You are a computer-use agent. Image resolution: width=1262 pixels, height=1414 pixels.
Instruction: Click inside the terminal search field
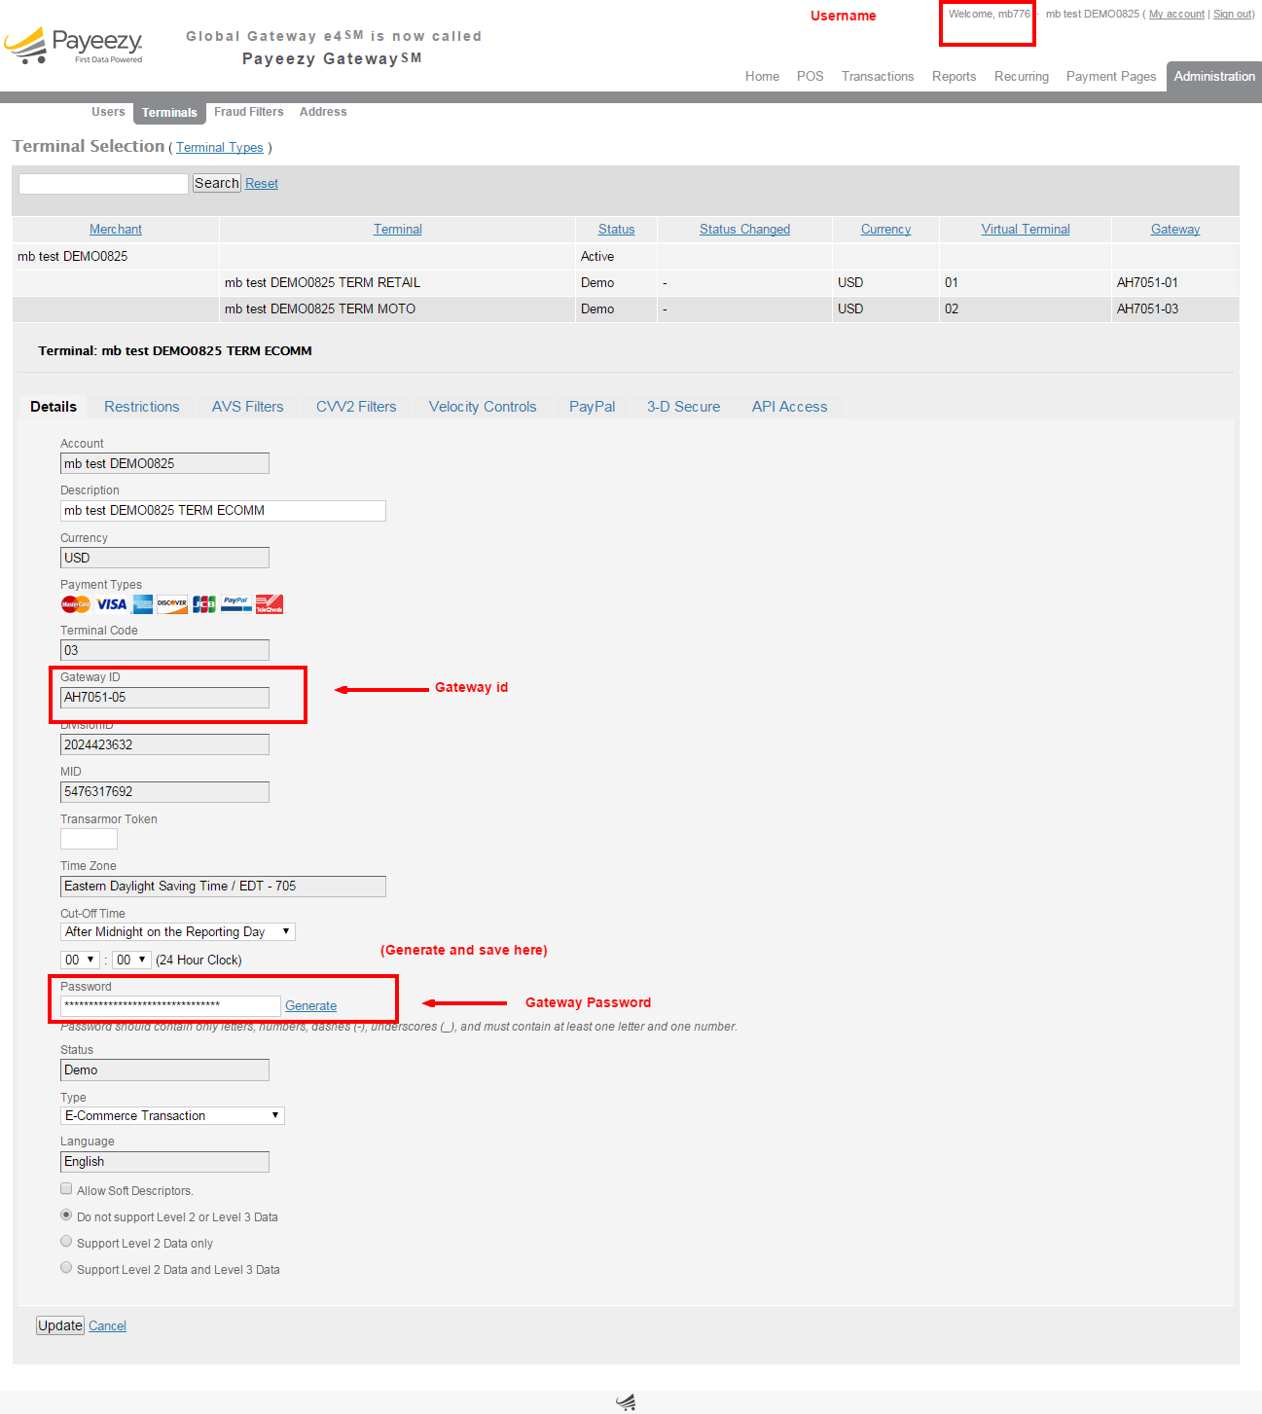pos(101,183)
